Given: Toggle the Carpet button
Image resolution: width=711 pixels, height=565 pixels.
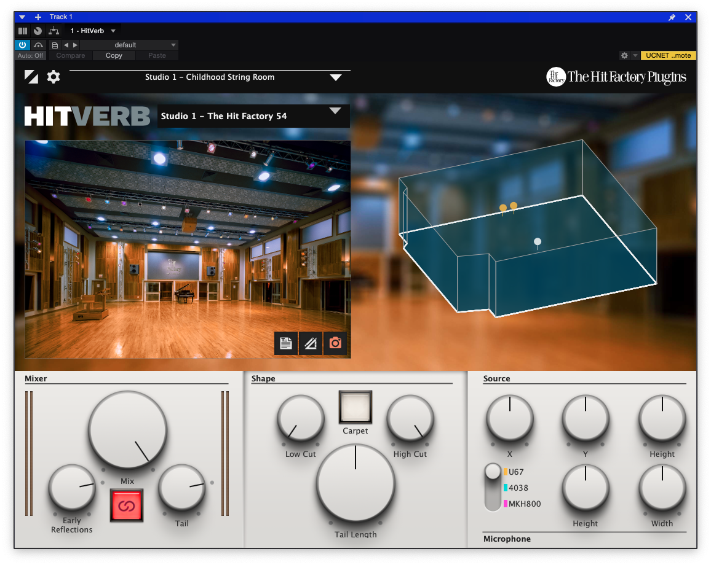Looking at the screenshot, I should [355, 407].
